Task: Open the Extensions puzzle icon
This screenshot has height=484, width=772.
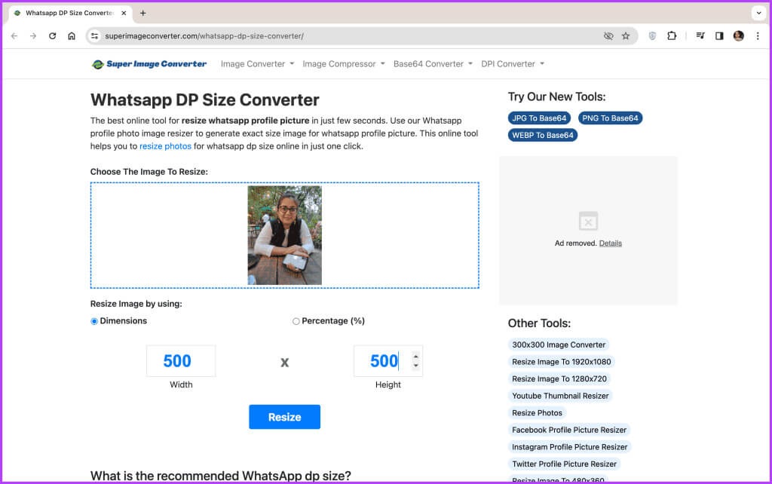Action: point(672,36)
